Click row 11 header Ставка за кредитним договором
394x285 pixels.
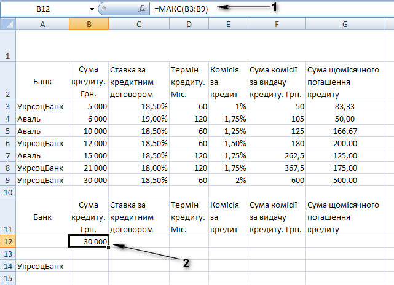(139, 217)
